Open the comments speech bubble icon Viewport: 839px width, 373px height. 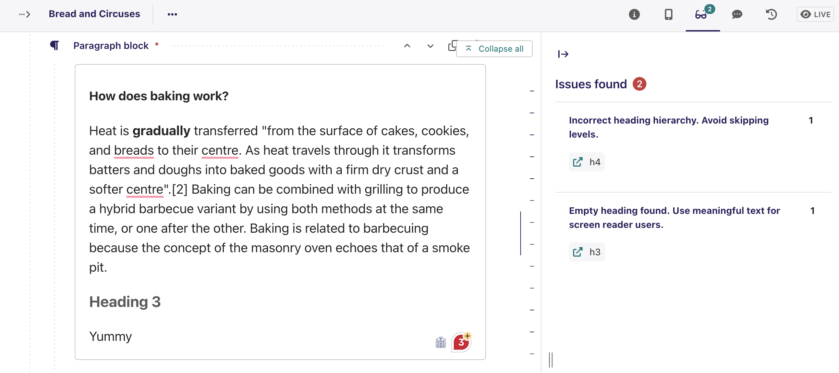737,14
